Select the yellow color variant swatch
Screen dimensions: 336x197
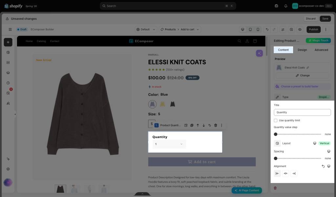(162, 104)
